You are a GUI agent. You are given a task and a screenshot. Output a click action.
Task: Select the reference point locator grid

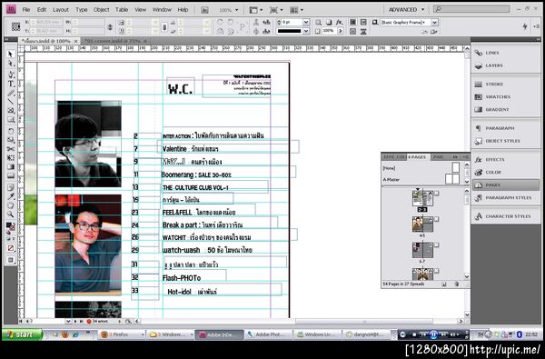coord(15,26)
